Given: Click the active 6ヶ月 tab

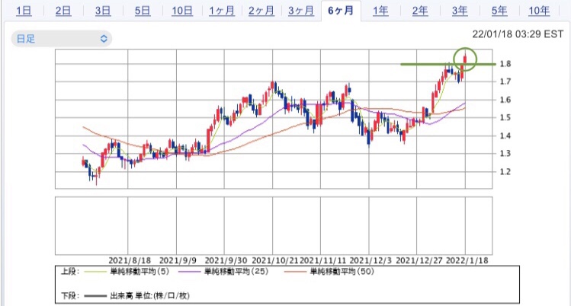Looking at the screenshot, I should coord(341,11).
